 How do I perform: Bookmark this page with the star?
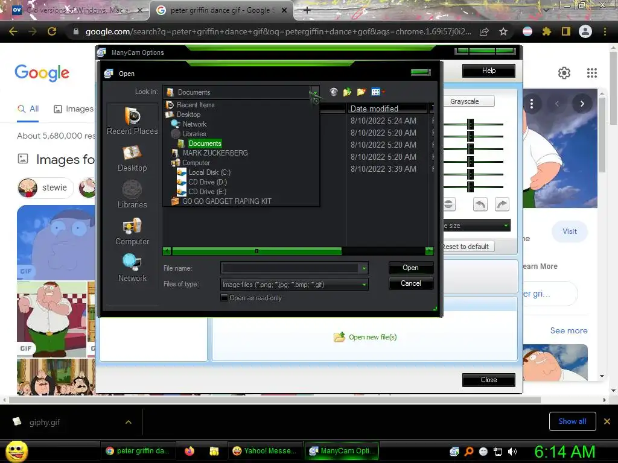point(503,31)
